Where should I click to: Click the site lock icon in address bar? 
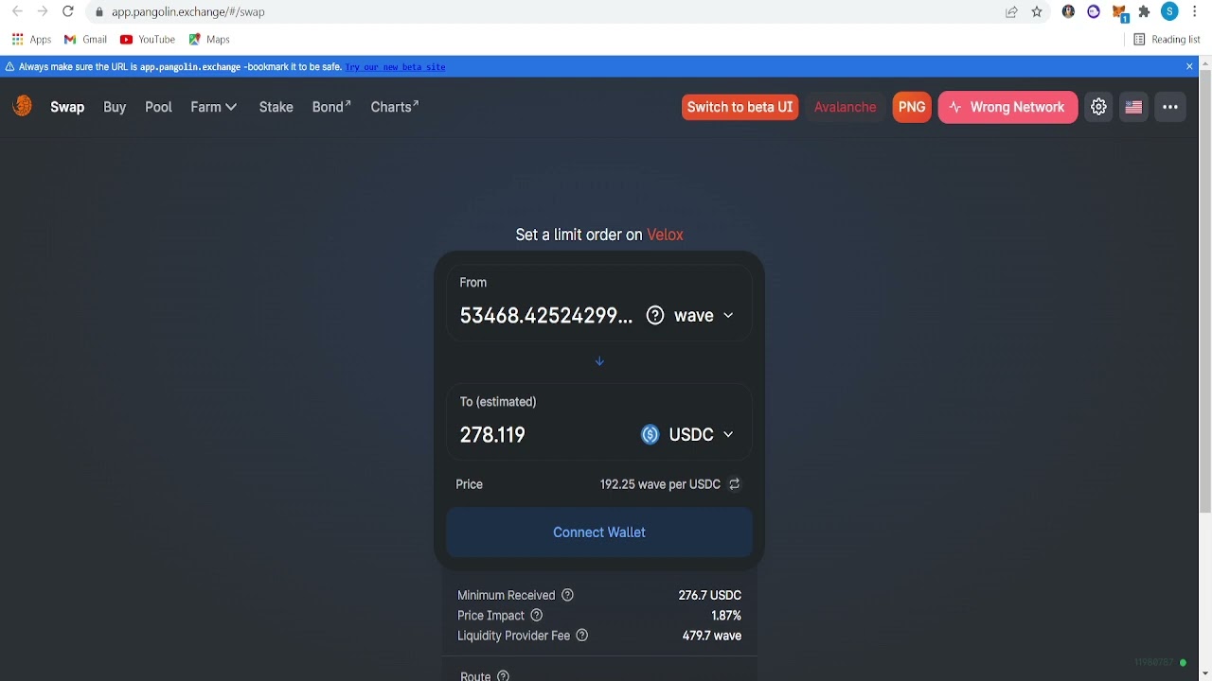tap(99, 12)
